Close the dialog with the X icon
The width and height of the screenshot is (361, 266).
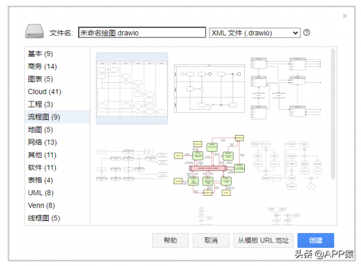click(345, 16)
